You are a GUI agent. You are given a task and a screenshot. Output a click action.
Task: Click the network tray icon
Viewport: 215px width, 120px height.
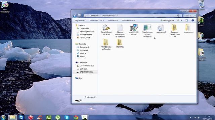[x=195, y=118]
